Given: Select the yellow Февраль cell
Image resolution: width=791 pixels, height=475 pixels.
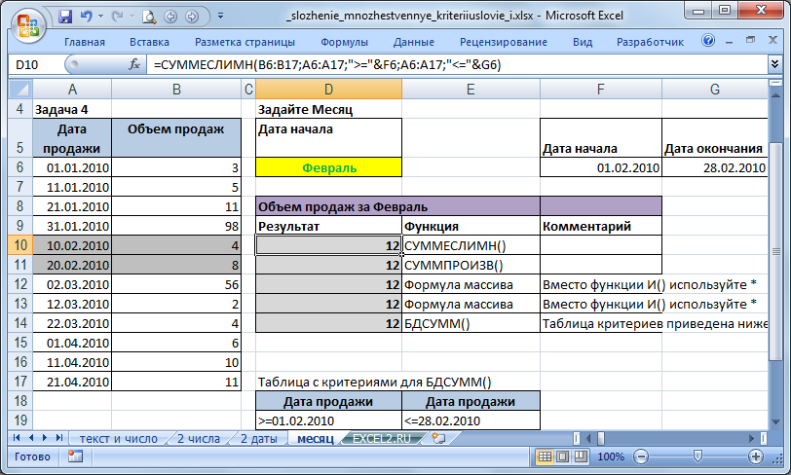Looking at the screenshot, I should pyautogui.click(x=328, y=167).
